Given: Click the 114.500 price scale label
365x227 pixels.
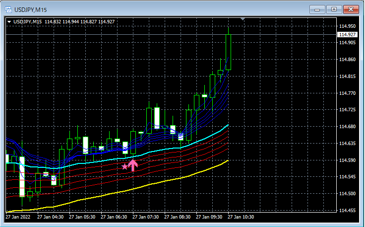Looking at the screenshot, I should tap(347, 193).
